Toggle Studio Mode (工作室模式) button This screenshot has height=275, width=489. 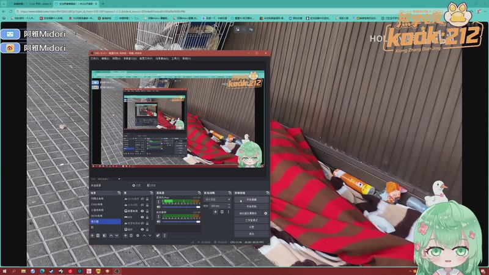(251, 220)
